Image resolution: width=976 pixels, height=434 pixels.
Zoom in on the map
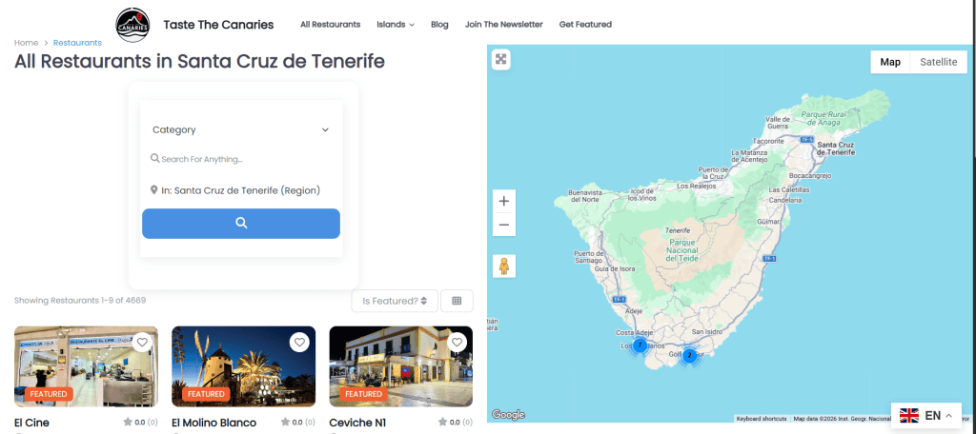point(504,201)
